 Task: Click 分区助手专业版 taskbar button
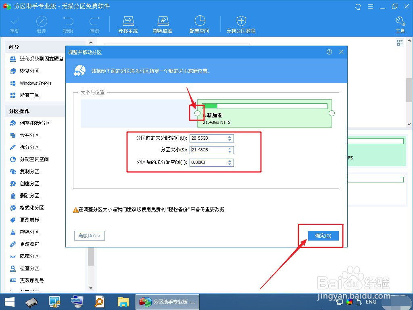click(x=167, y=302)
